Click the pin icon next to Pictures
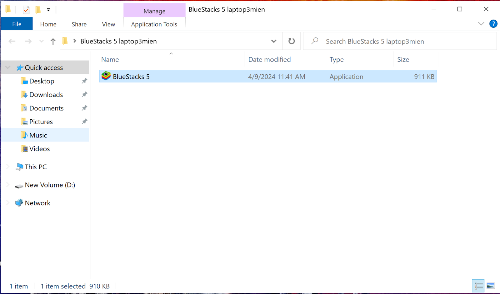The width and height of the screenshot is (500, 294). 84,122
